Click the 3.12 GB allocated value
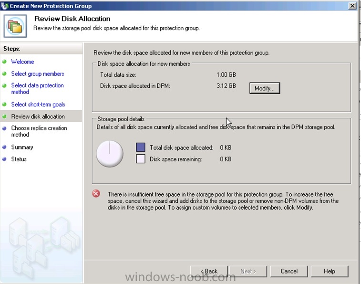Viewport: 361px width, 284px height. (x=226, y=86)
